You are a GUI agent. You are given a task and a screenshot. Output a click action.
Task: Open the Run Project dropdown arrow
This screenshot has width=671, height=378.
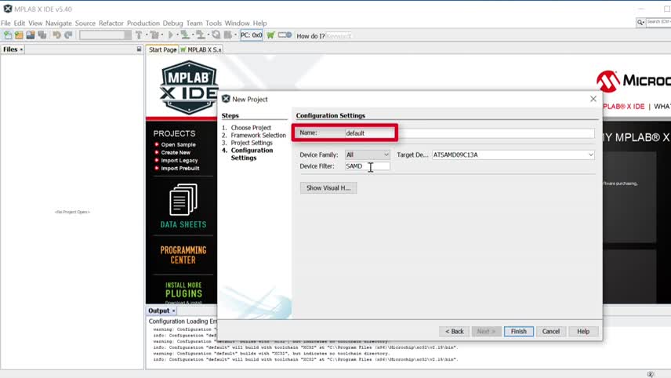tap(177, 35)
